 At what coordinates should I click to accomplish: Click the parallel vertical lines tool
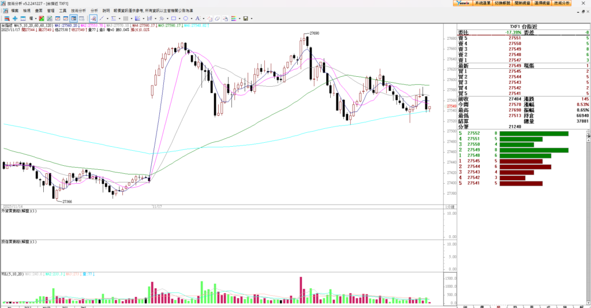pos(125,18)
